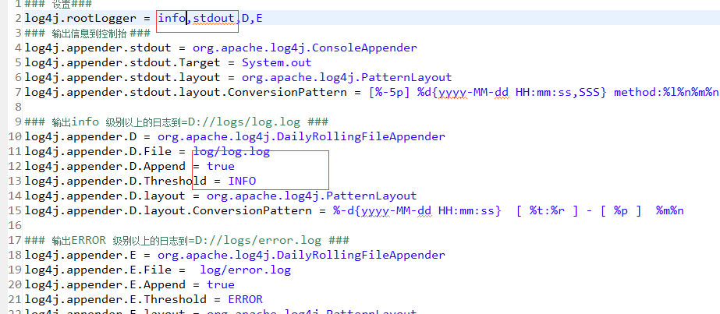The height and width of the screenshot is (314, 720).
Task: Click line number 2 in the gutter
Action: click(x=19, y=19)
